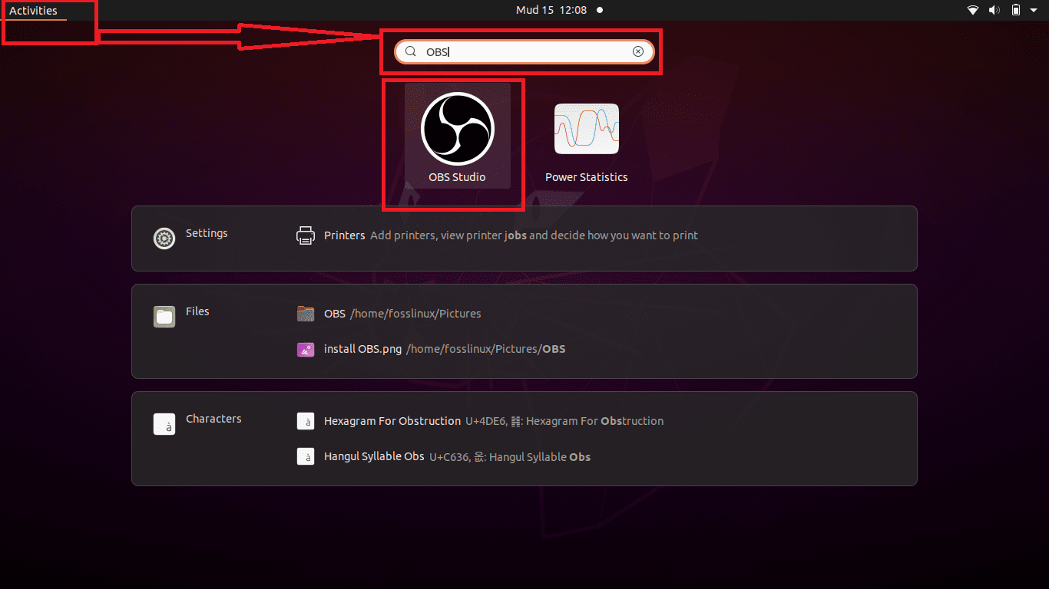Click the Hangul Syllable Obs character icon

[x=306, y=456]
